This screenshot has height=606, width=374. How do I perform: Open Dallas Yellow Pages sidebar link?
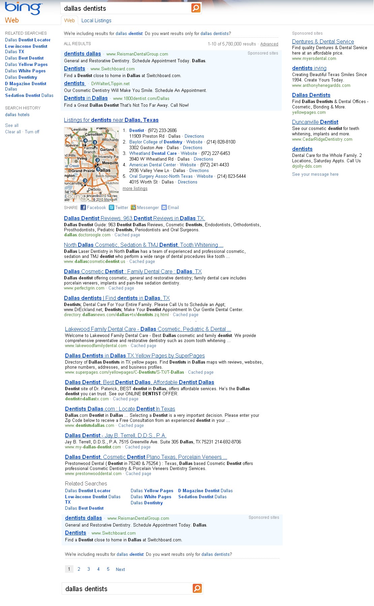(x=26, y=64)
